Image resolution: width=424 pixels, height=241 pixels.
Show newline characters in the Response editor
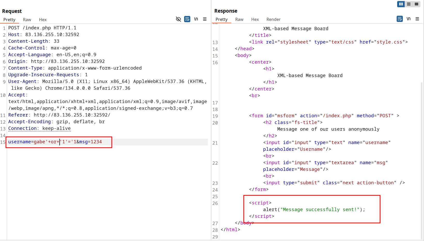(409, 19)
